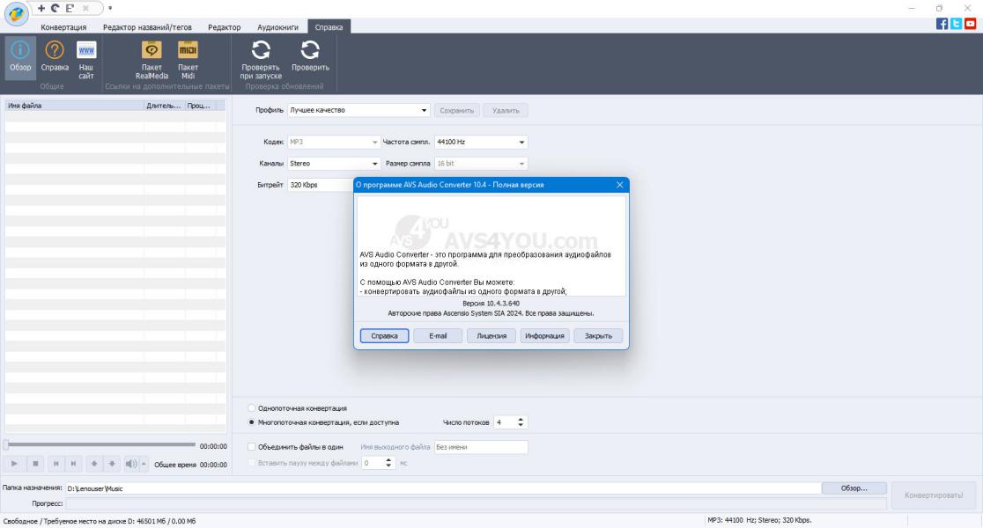Click the Имя выходного файла input field
The height and width of the screenshot is (528, 983).
(481, 446)
